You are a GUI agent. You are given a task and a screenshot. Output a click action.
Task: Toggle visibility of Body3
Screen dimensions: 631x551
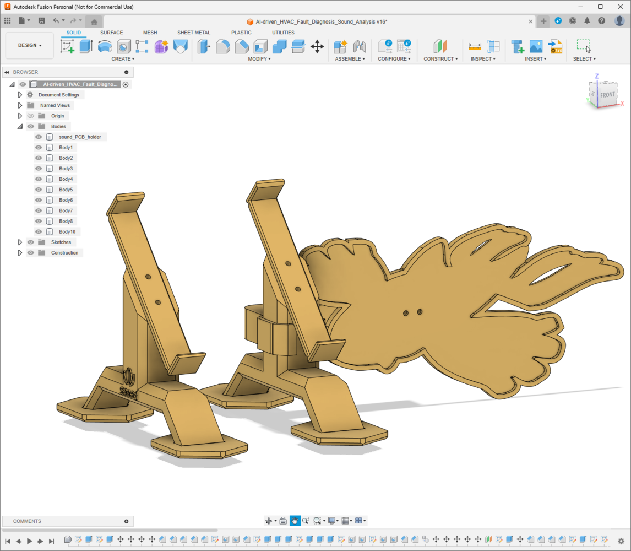pyautogui.click(x=39, y=169)
